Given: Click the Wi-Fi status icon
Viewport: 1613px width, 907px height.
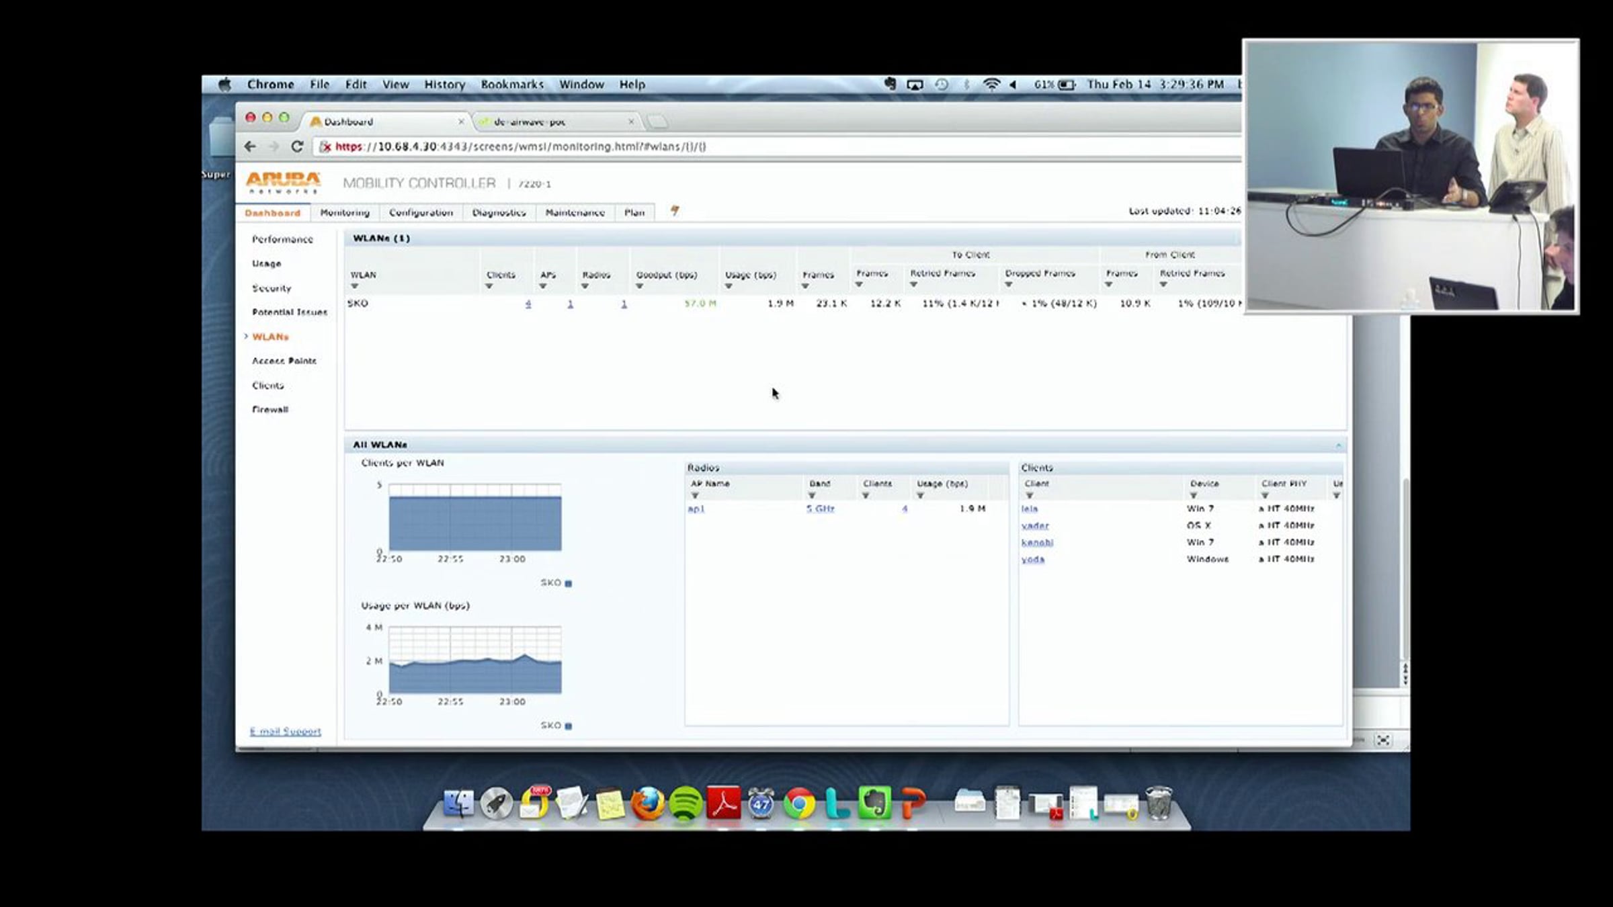Looking at the screenshot, I should (991, 85).
